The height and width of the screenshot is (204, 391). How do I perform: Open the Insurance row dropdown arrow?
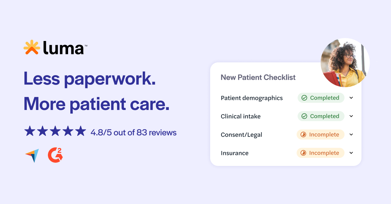(351, 153)
